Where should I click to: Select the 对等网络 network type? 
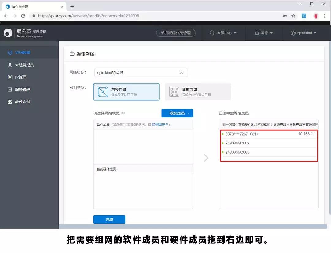126,92
